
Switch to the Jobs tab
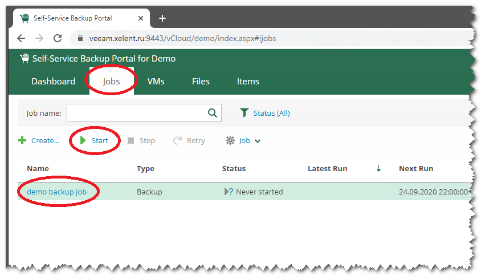point(111,82)
